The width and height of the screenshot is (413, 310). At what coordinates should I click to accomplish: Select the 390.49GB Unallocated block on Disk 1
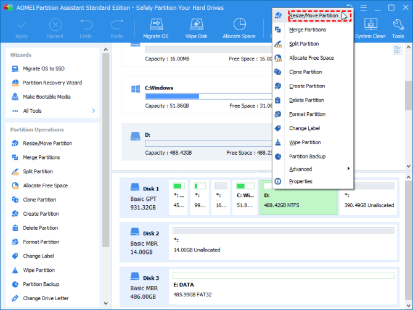(369, 198)
